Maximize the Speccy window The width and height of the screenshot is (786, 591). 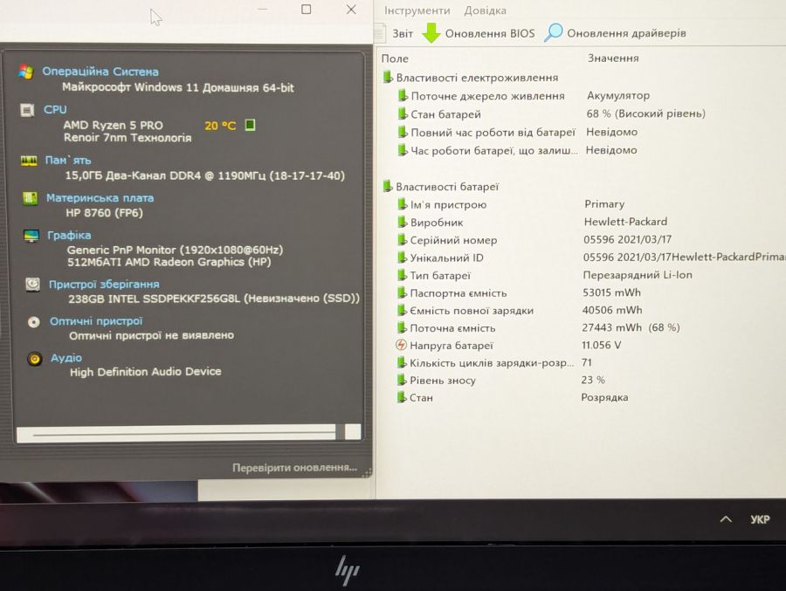pos(307,10)
